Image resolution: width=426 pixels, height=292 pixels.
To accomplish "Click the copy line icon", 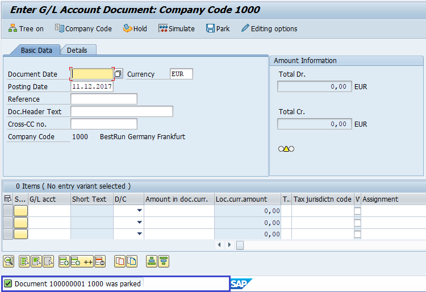I will [x=120, y=261].
